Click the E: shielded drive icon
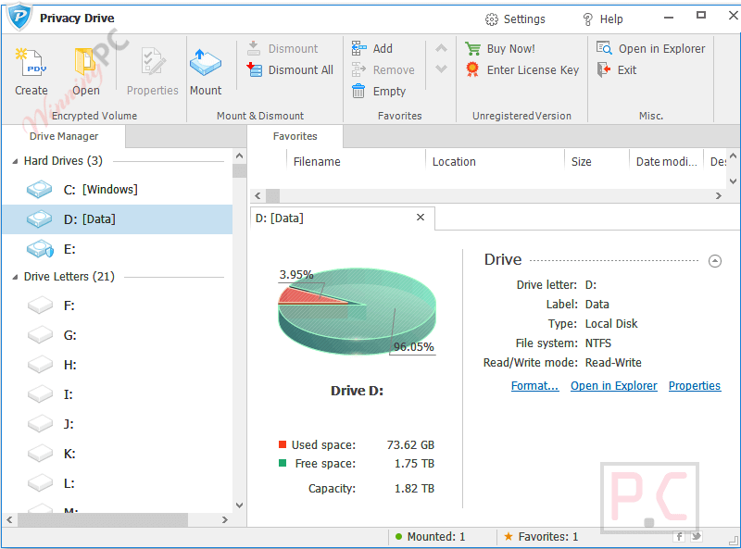This screenshot has height=549, width=741. tap(40, 248)
